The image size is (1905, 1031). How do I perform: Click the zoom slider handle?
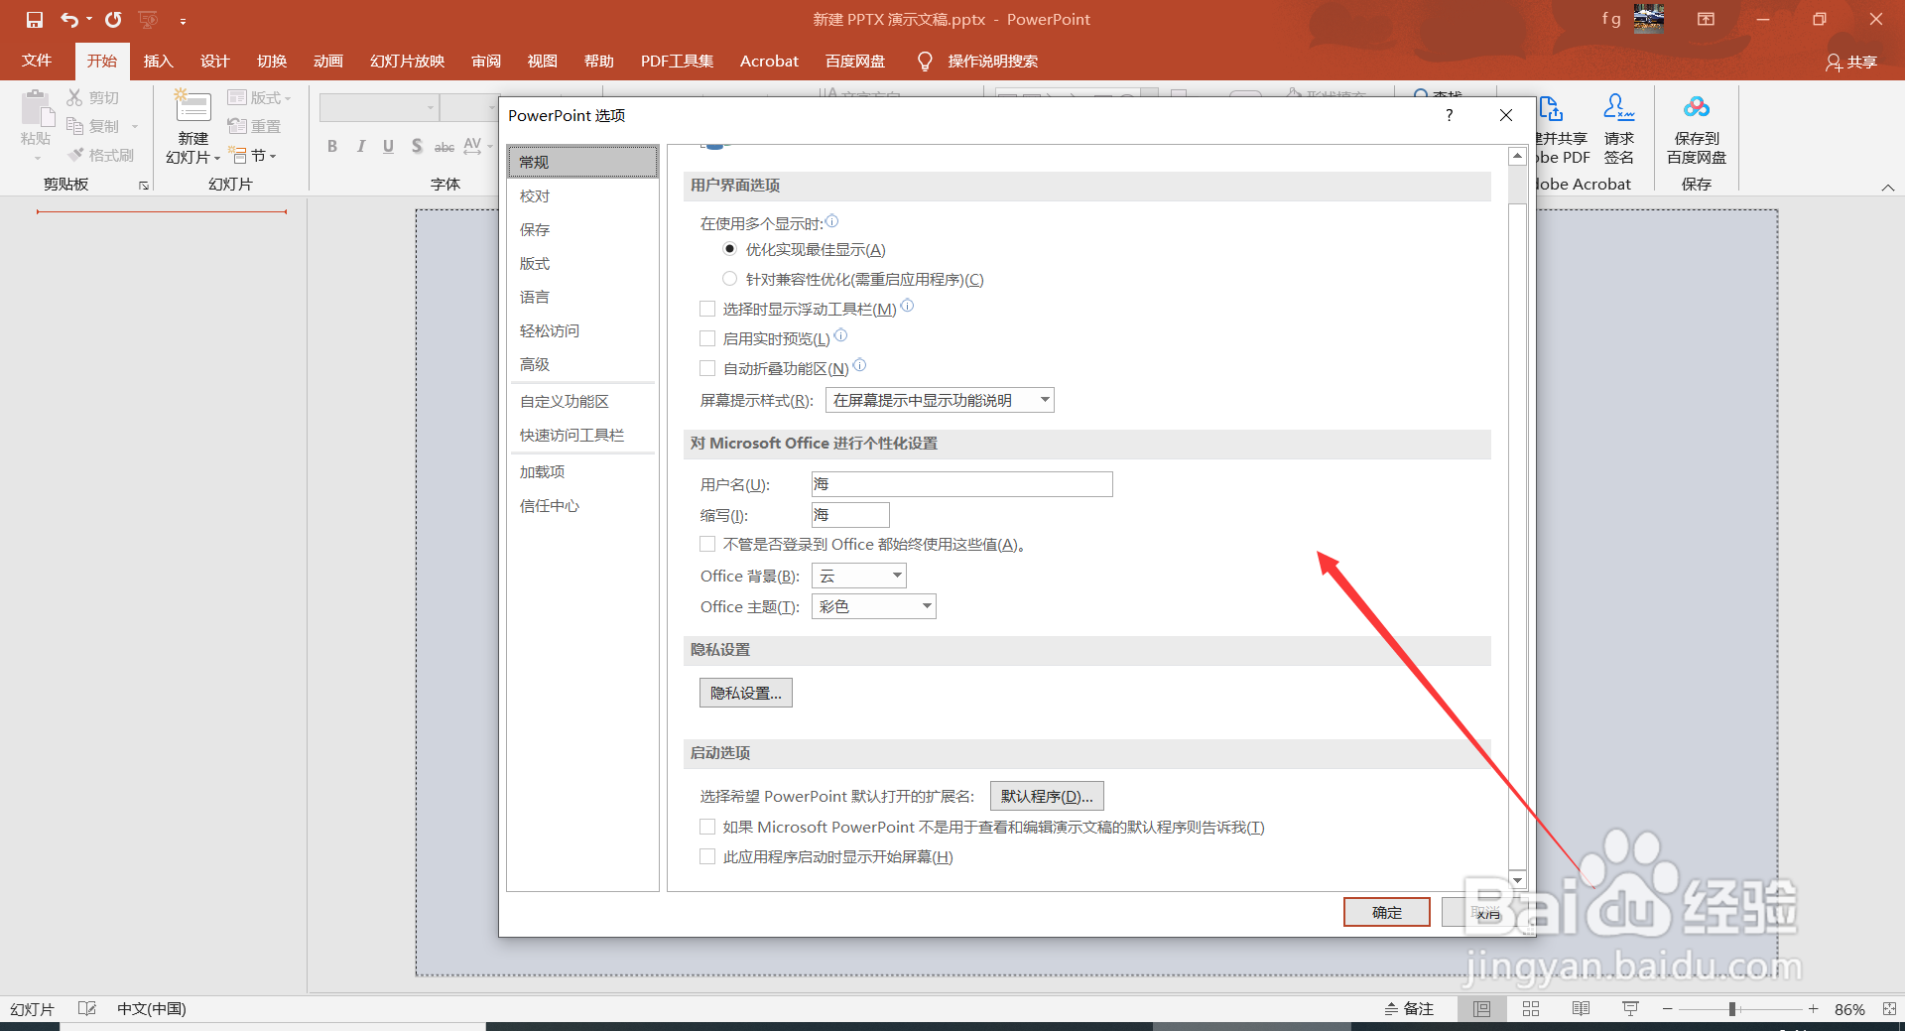click(x=1732, y=1008)
